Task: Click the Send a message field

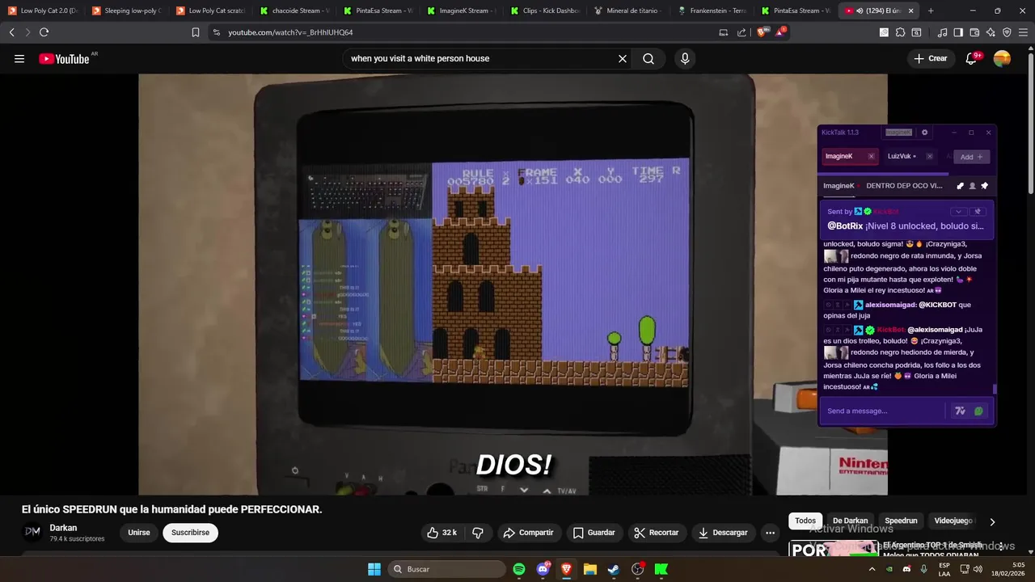Action: point(884,411)
